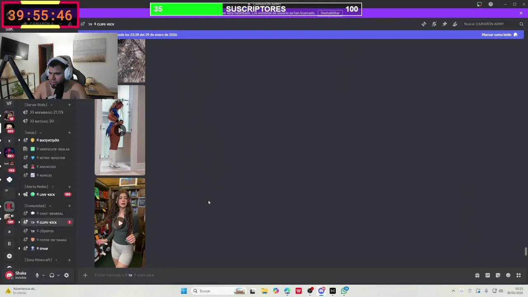Open the ANUNCIOS channel
Viewport: 528px width, 297px height.
pos(47,167)
